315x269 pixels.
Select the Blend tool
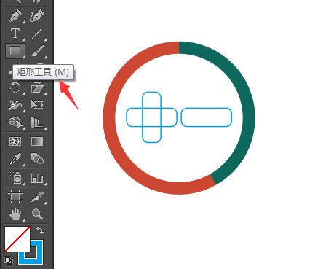coord(37,158)
